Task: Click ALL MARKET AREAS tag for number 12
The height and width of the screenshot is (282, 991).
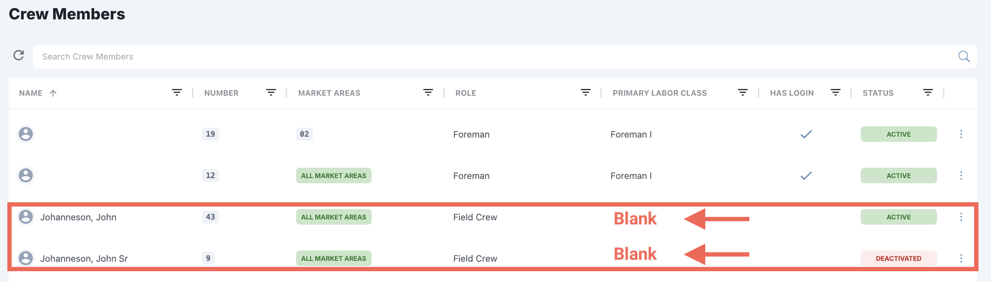Action: pos(334,175)
